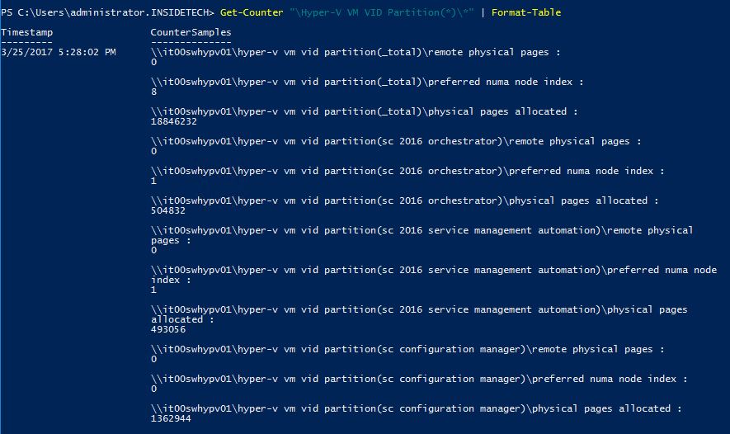Click the value 493056
The image size is (730, 434).
coord(168,329)
